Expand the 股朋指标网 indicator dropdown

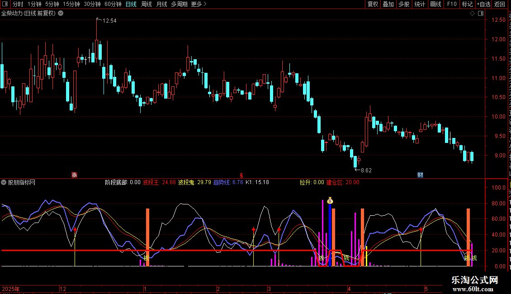coord(4,182)
